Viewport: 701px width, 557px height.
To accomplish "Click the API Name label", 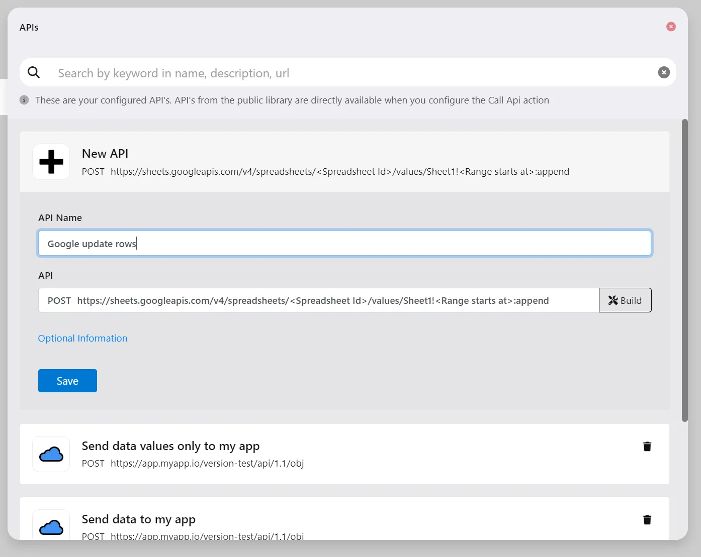I will coord(60,218).
